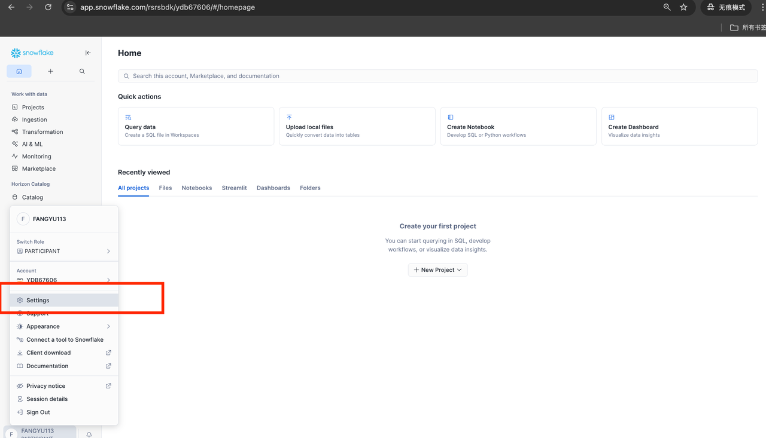This screenshot has width=766, height=438.
Task: Collapse the left sidebar panel
Action: pos(88,53)
